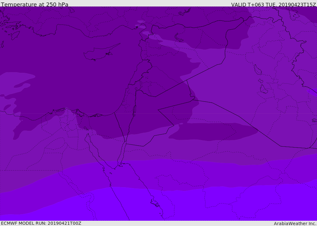Click the 'VALID T+063 TUE. 20190423T15Z' label
This screenshot has height=226, width=317.
(x=274, y=5)
